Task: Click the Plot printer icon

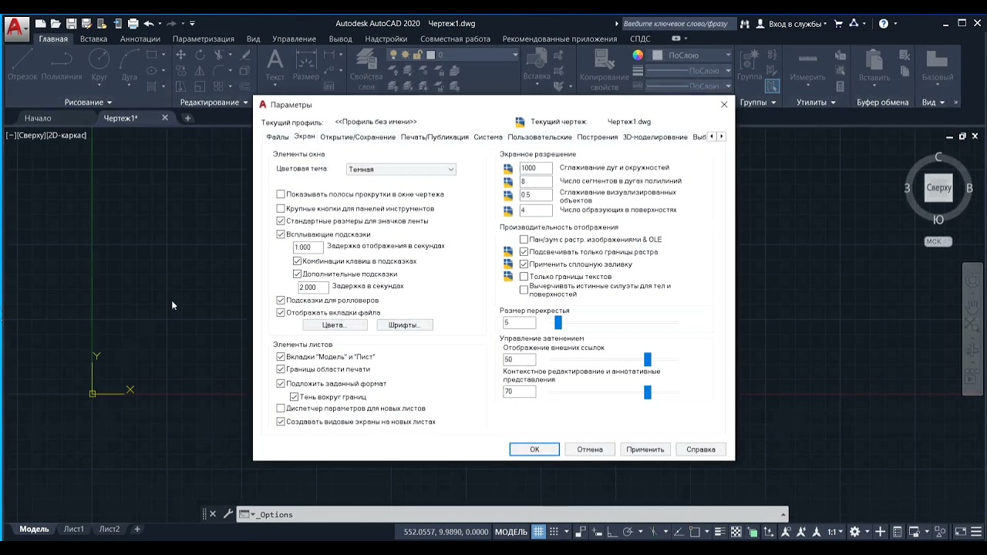Action: point(133,24)
